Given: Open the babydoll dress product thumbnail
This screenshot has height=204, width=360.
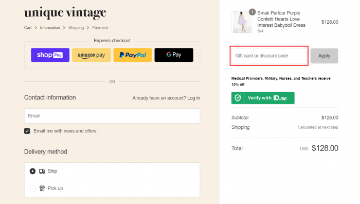Looking at the screenshot, I should (x=242, y=22).
